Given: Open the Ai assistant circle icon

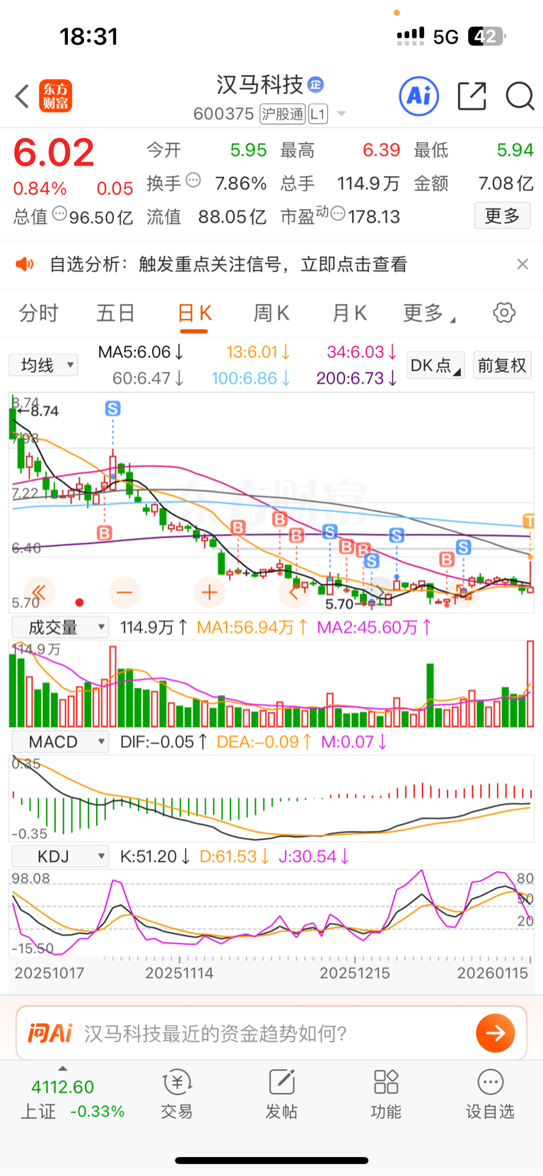Looking at the screenshot, I should pos(419,95).
